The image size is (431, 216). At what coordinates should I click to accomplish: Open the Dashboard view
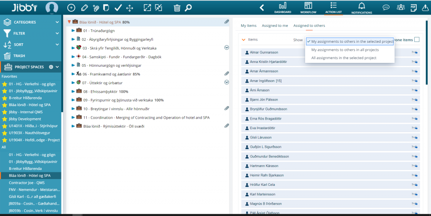[x=282, y=8]
